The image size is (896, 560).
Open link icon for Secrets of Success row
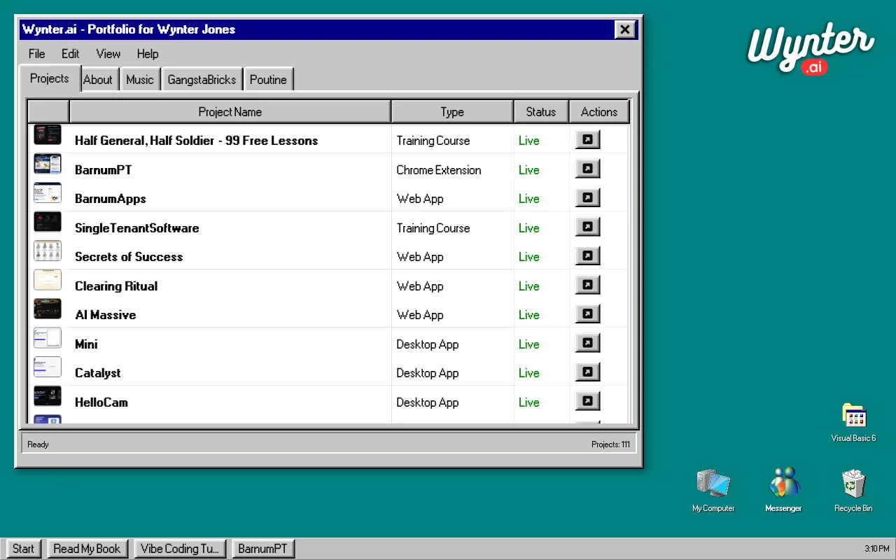pyautogui.click(x=587, y=256)
